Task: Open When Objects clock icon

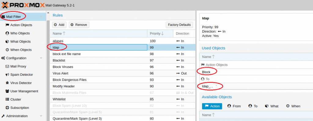Action: pos(7,50)
